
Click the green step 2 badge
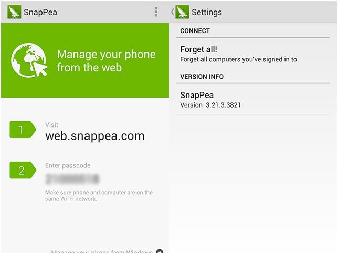22,170
